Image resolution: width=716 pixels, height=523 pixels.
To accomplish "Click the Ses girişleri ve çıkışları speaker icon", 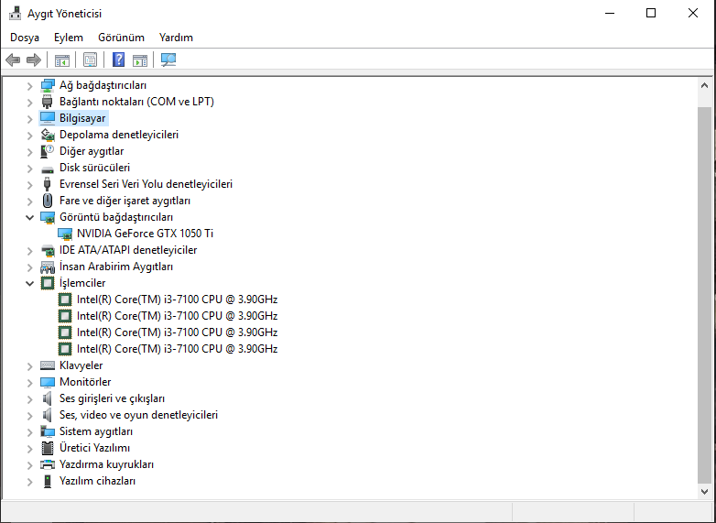I will click(x=47, y=398).
